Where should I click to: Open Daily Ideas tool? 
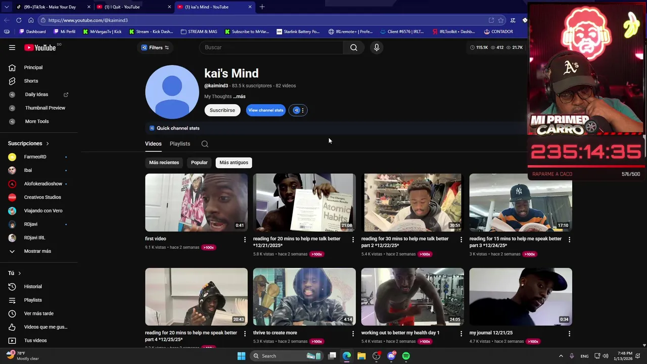click(36, 95)
